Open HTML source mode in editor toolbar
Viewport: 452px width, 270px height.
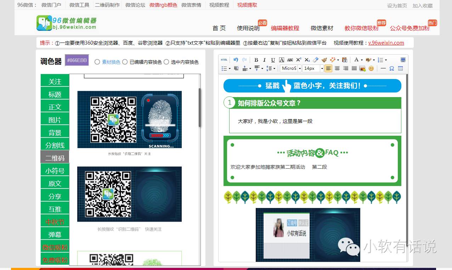[224, 60]
